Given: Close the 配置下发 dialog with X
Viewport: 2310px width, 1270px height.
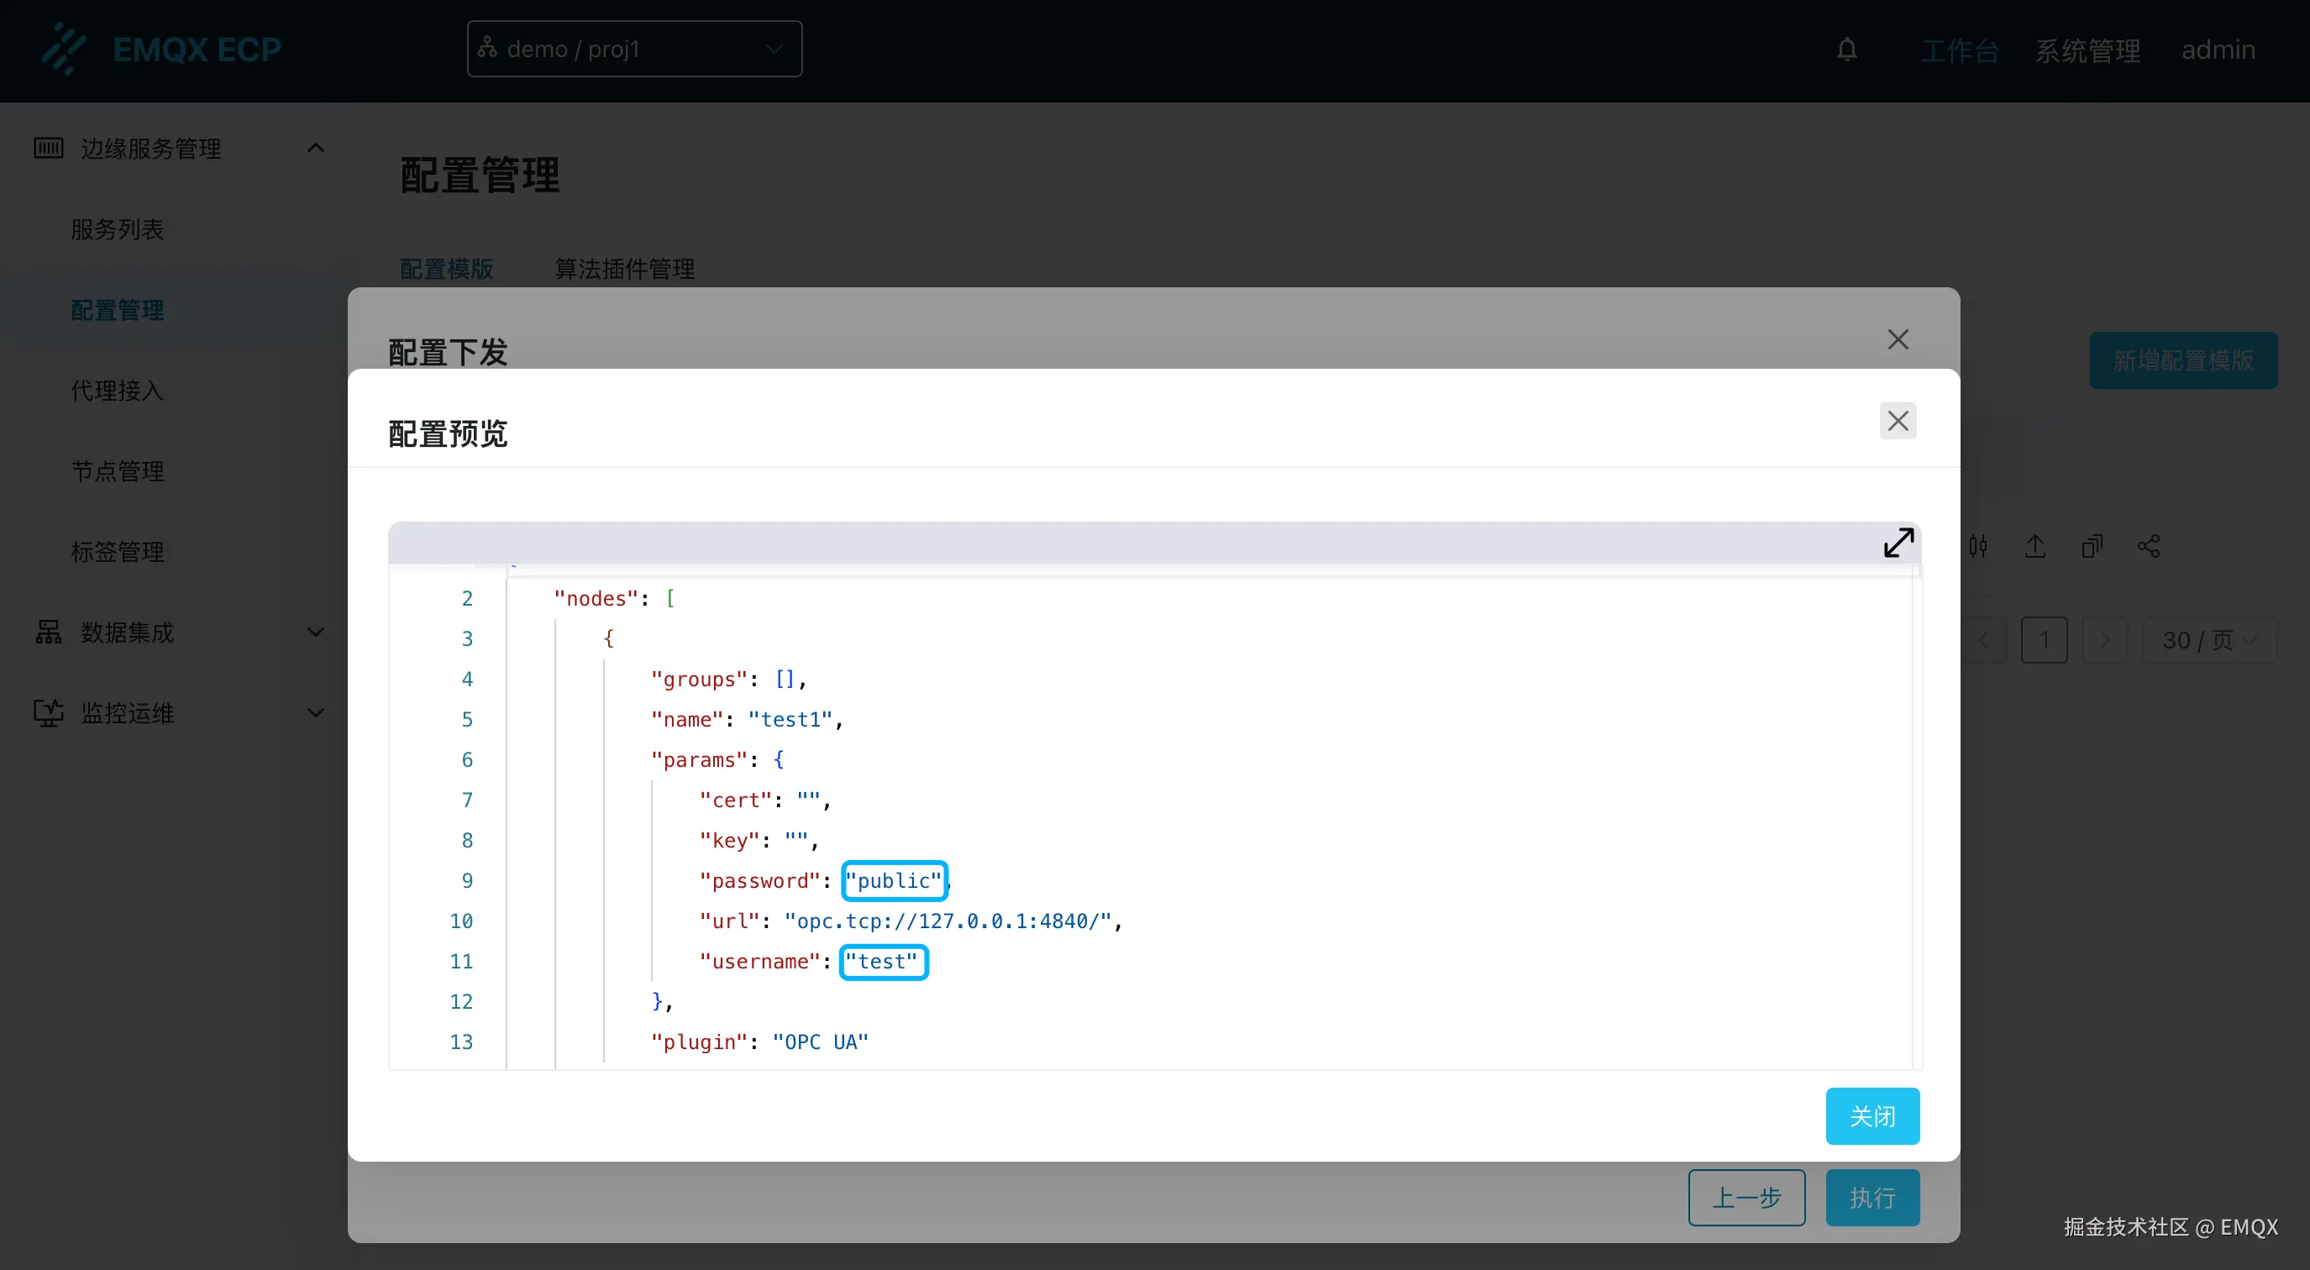Looking at the screenshot, I should (x=1898, y=340).
